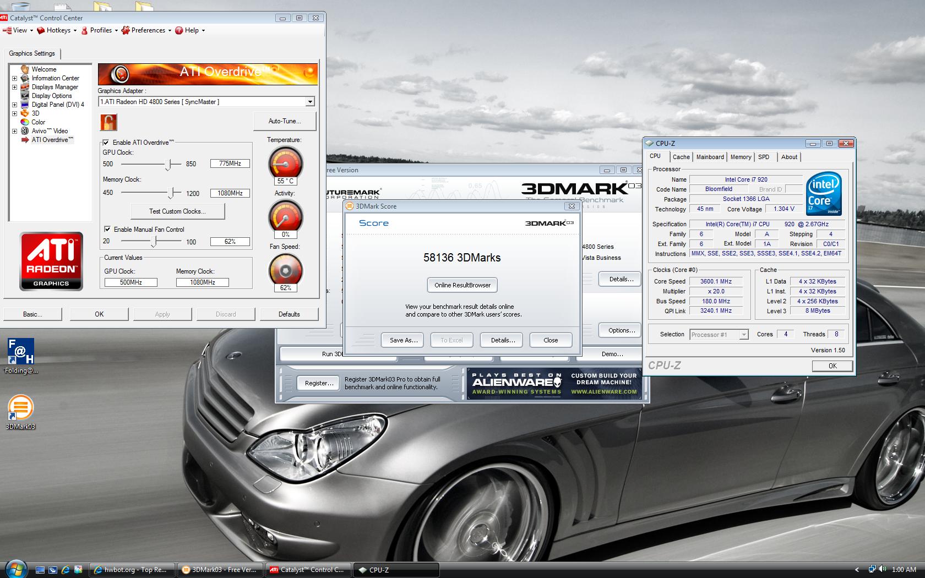Click the Displays Manager tree icon

coord(25,87)
